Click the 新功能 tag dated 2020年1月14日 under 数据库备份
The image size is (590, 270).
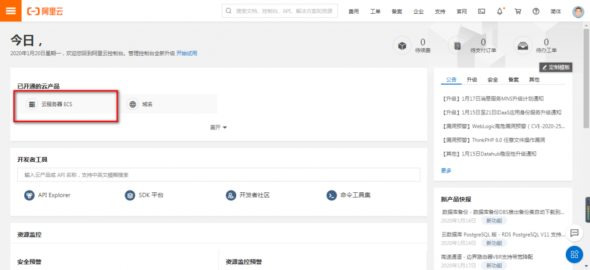(494, 220)
